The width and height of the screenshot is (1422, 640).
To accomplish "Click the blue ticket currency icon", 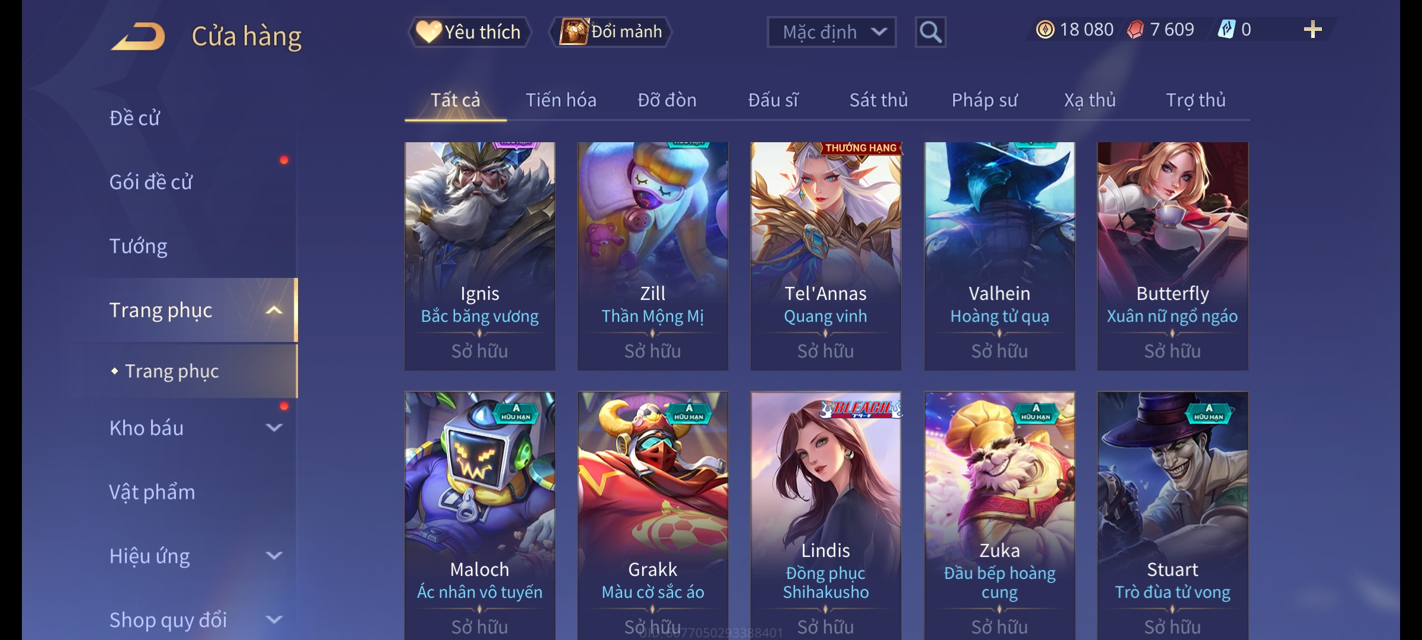I will (1226, 30).
